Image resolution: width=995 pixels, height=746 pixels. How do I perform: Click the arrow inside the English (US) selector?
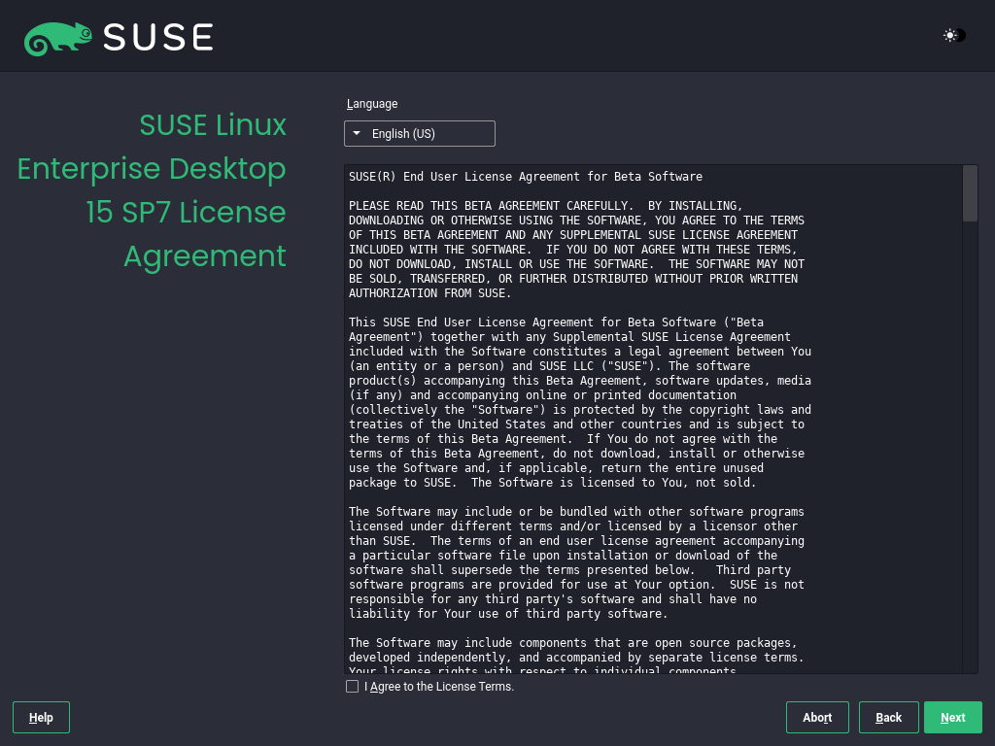point(357,133)
